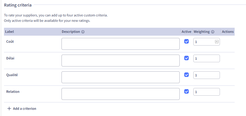Uncheck the Active checkbox for Coût
The image size is (246, 116).
click(x=186, y=42)
